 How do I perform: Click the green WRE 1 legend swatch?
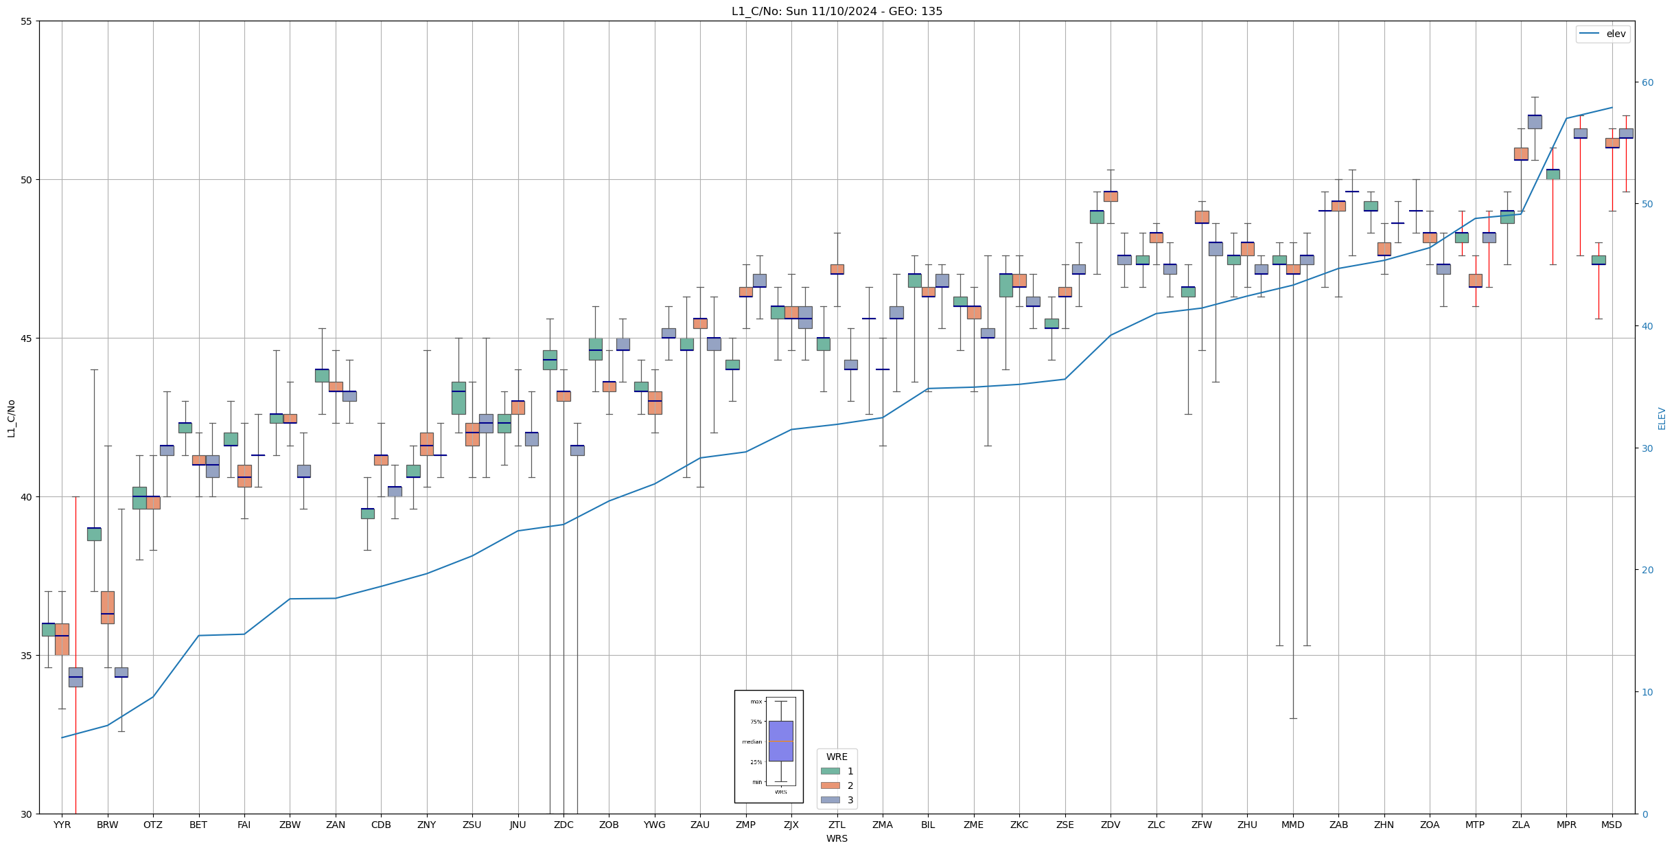830,771
